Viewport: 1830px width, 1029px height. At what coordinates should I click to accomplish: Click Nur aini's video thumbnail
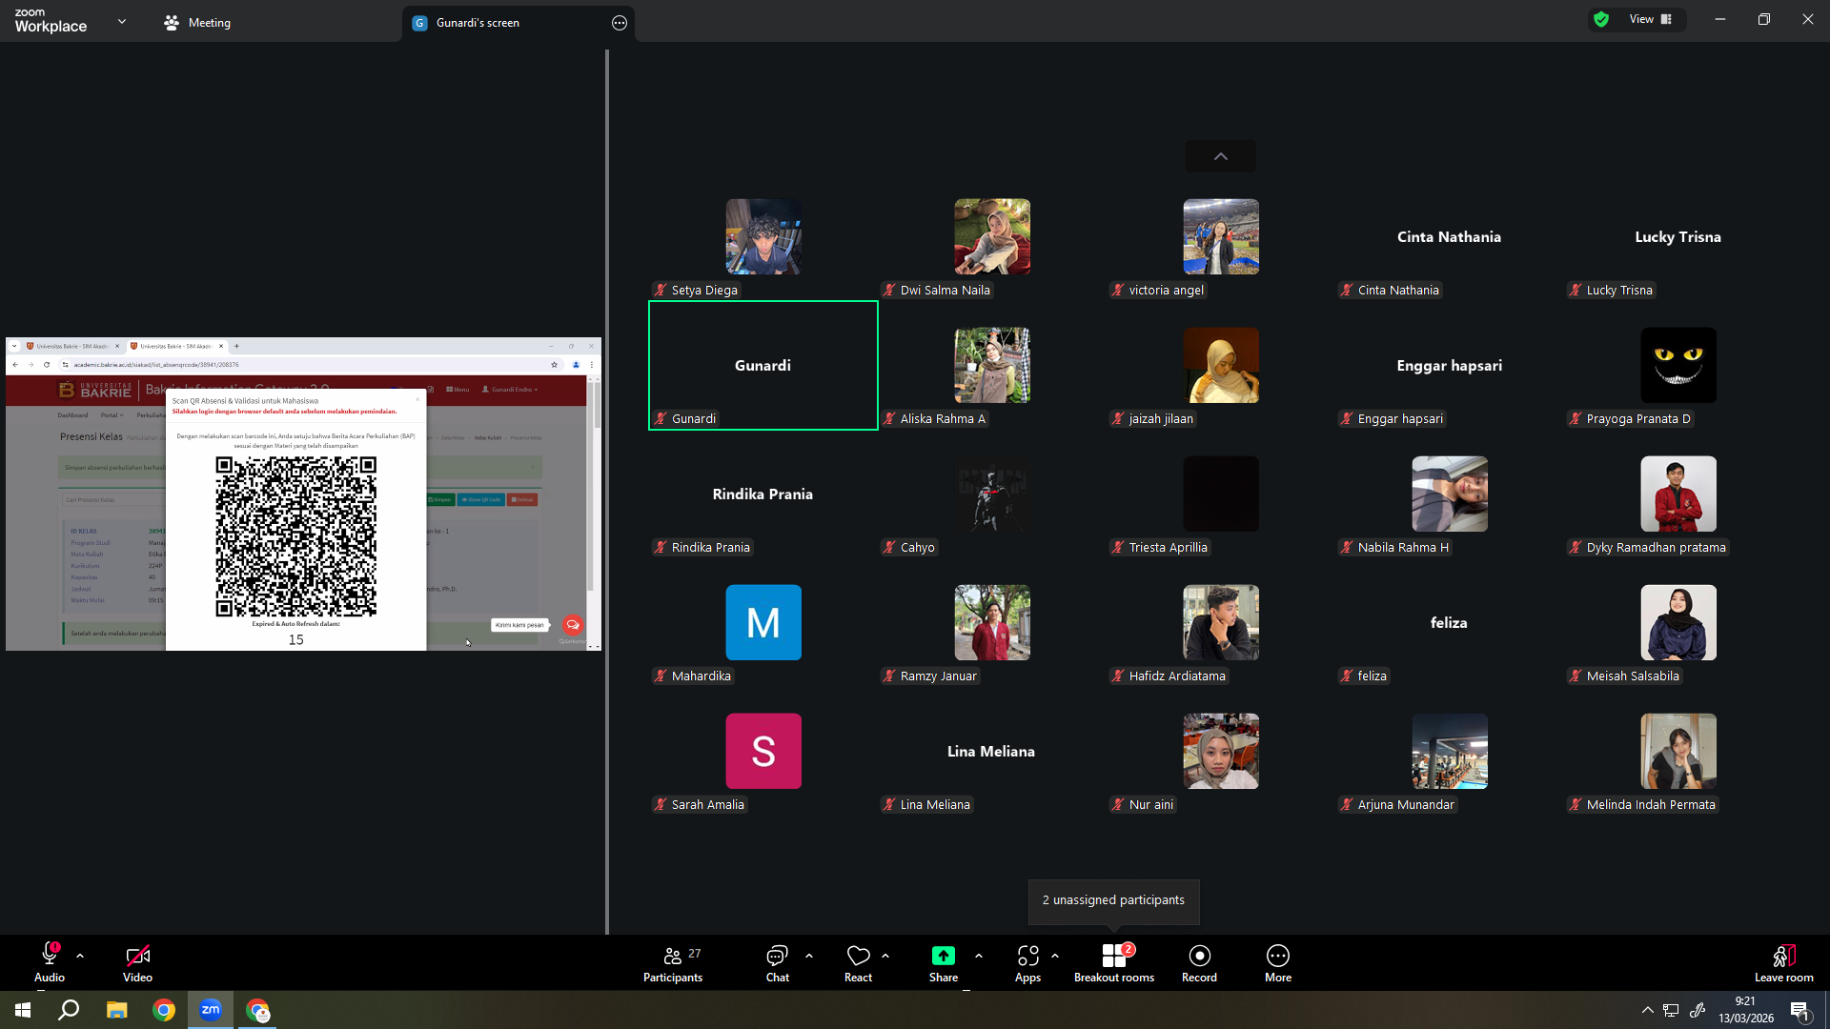(1221, 751)
